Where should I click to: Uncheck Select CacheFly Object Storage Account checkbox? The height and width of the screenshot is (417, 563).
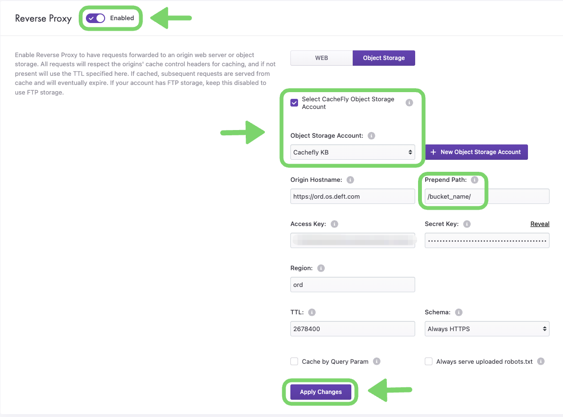(x=294, y=103)
